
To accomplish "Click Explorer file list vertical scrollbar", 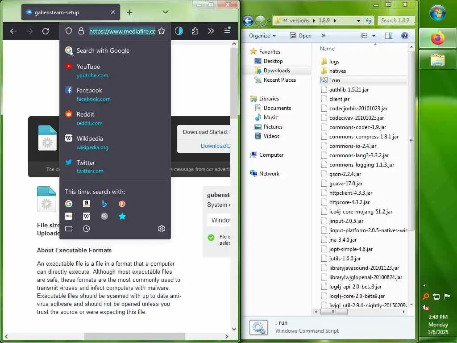I will coord(411,140).
